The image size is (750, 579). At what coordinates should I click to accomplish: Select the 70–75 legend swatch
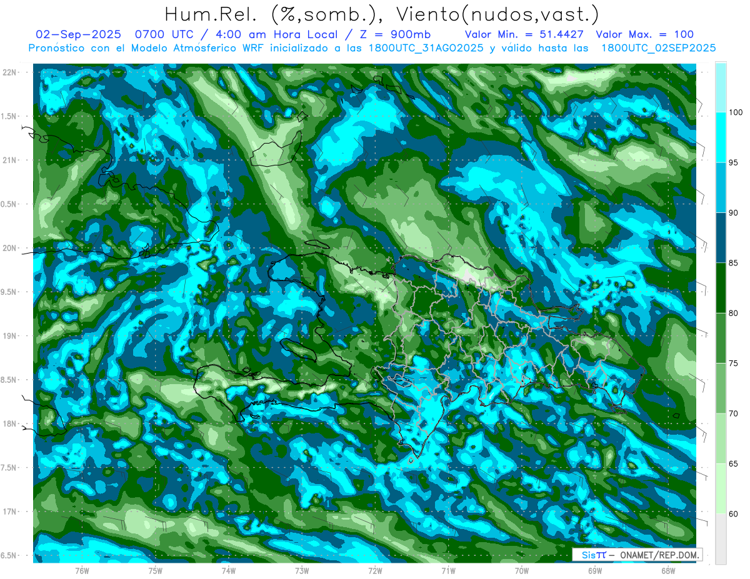pyautogui.click(x=721, y=388)
